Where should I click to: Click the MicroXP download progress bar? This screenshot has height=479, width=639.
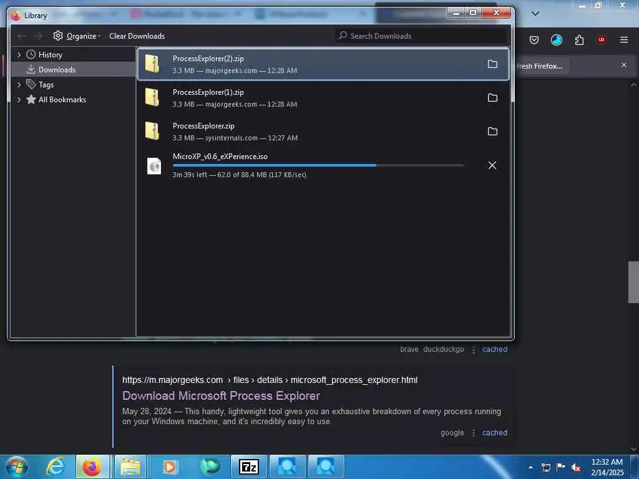point(318,165)
